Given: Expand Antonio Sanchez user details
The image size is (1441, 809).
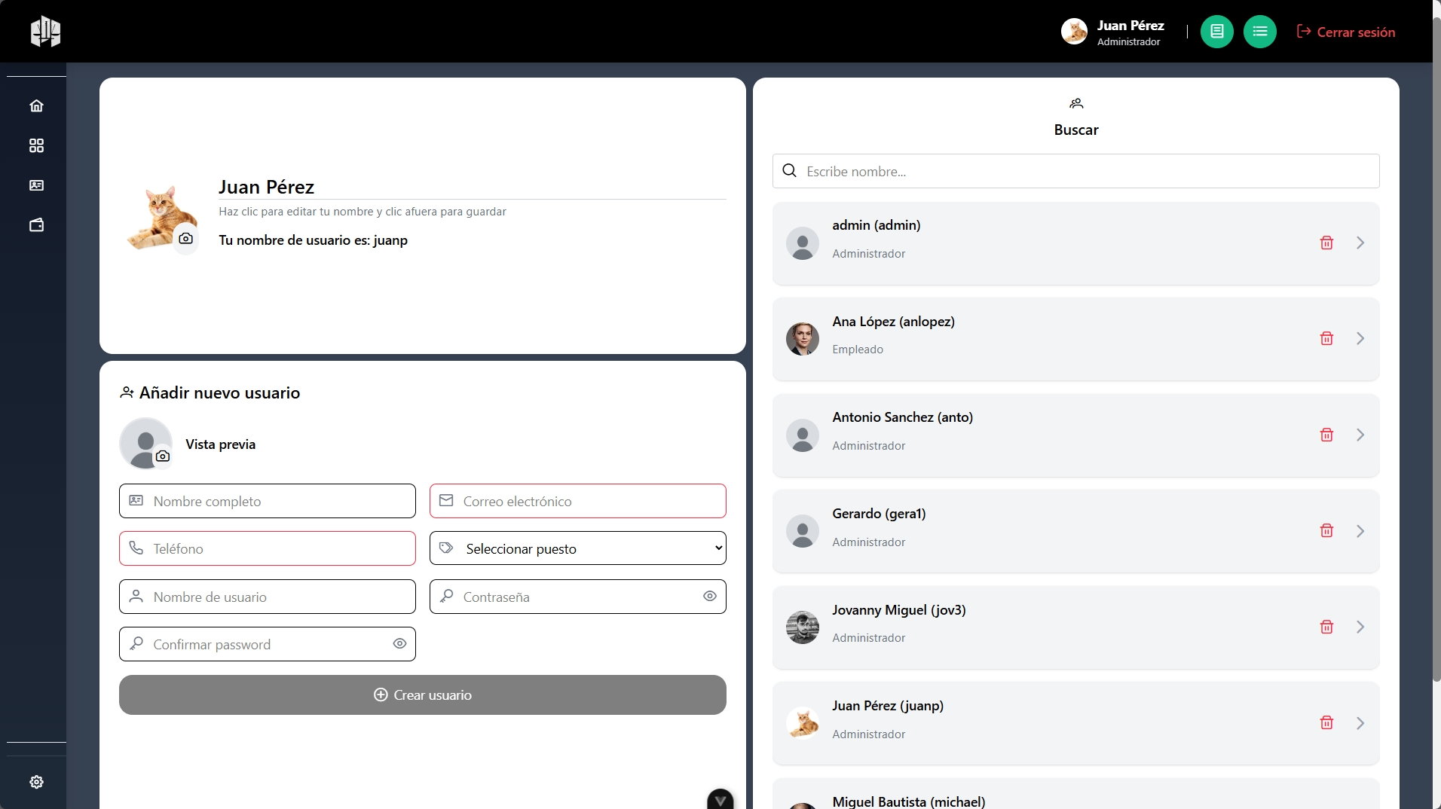Looking at the screenshot, I should pos(1360,435).
